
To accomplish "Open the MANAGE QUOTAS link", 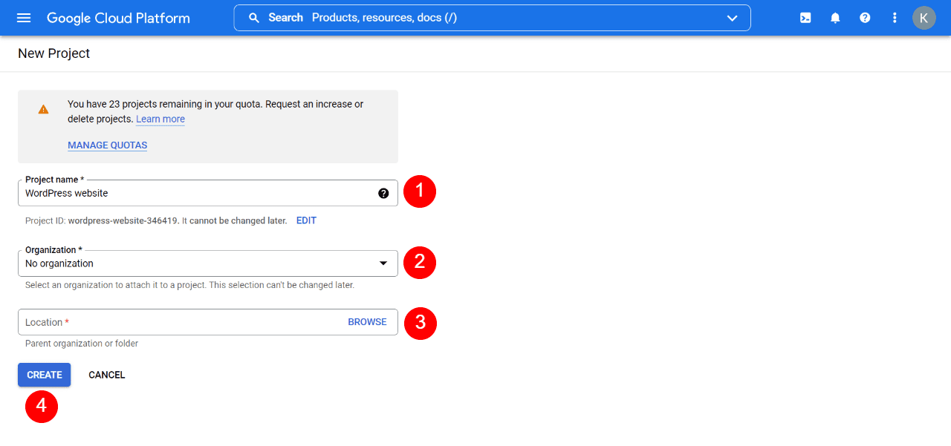I will click(107, 145).
